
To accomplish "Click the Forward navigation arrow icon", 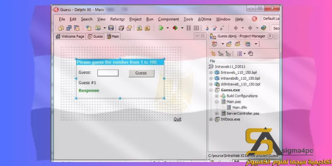I will (x=250, y=28).
